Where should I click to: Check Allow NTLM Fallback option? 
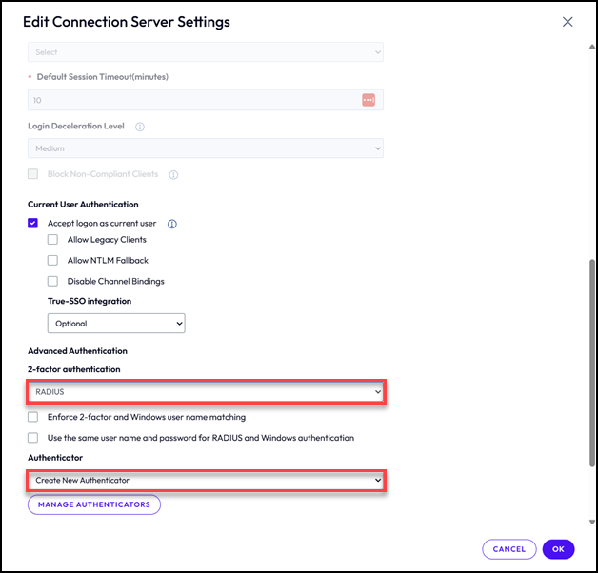click(x=53, y=261)
